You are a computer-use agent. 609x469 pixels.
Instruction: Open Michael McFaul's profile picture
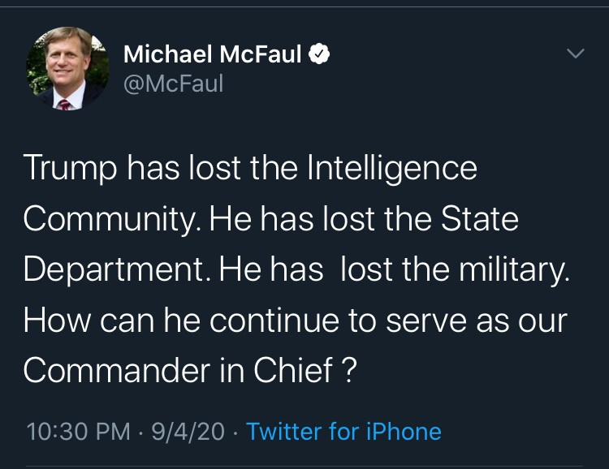point(68,69)
